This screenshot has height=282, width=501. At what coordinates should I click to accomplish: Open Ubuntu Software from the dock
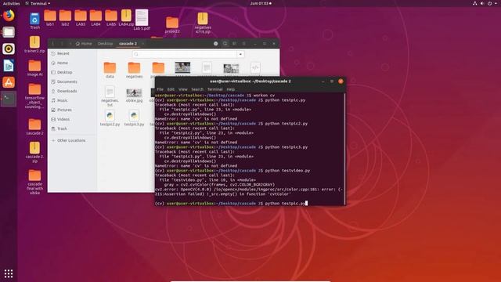9,82
